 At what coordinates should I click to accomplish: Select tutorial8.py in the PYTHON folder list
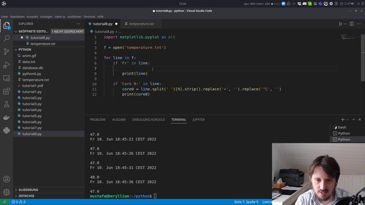(x=32, y=134)
